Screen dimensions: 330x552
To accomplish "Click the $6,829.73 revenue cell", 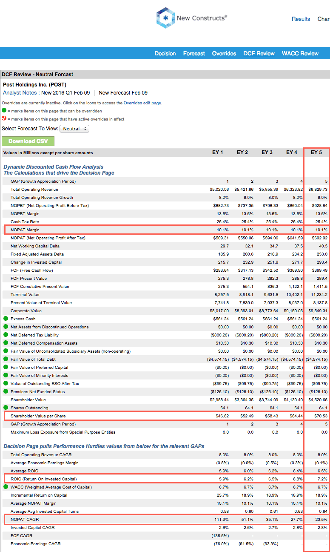I will click(x=318, y=189).
